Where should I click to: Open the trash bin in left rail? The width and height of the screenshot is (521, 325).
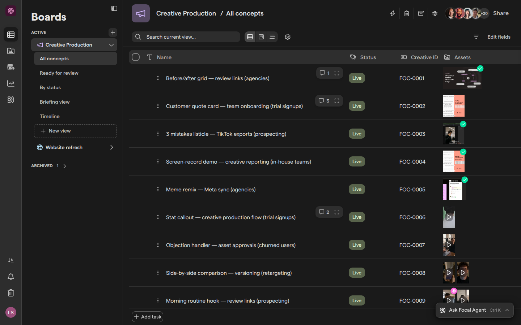pos(11,293)
